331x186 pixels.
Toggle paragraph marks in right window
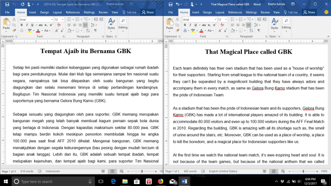[258, 31]
